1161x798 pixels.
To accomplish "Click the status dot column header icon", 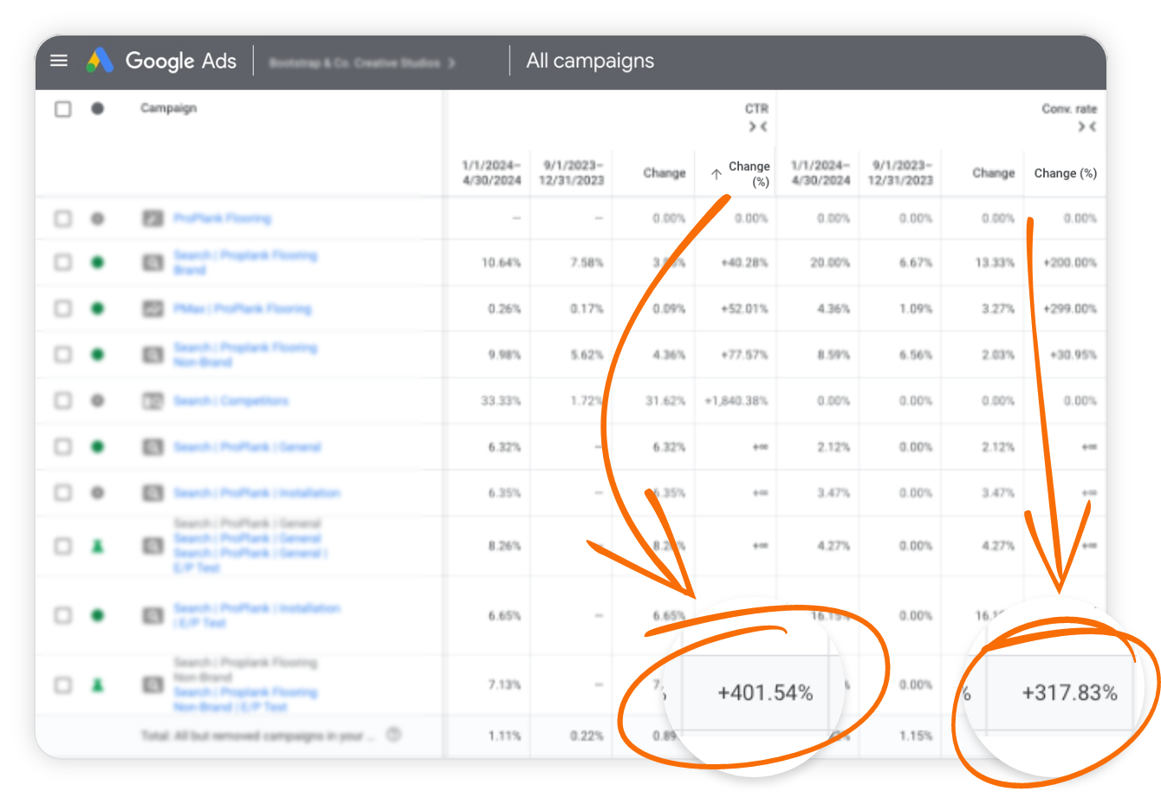I will (97, 108).
